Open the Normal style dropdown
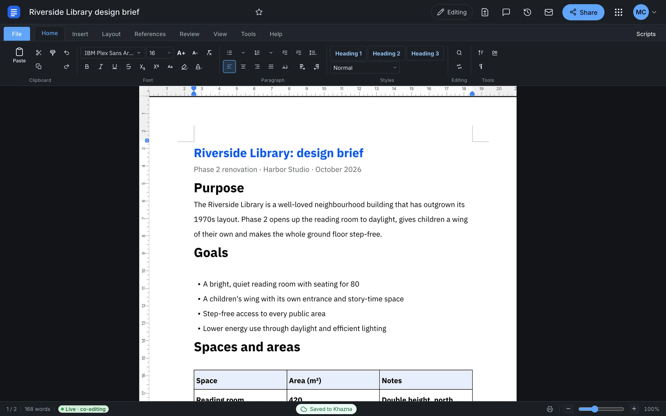The image size is (666, 416). click(365, 68)
